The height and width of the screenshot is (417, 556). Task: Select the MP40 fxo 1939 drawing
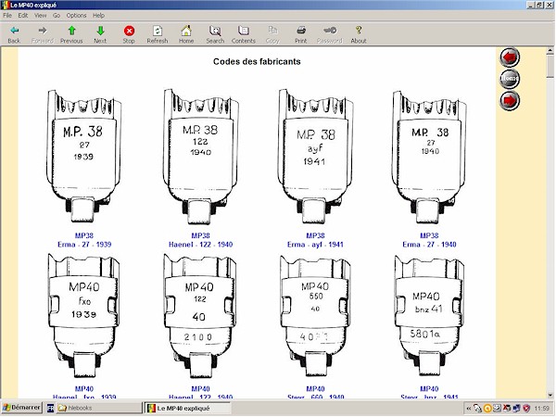[84, 317]
